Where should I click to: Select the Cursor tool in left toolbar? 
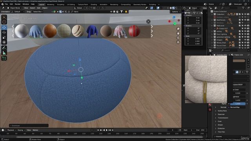pos(4,22)
